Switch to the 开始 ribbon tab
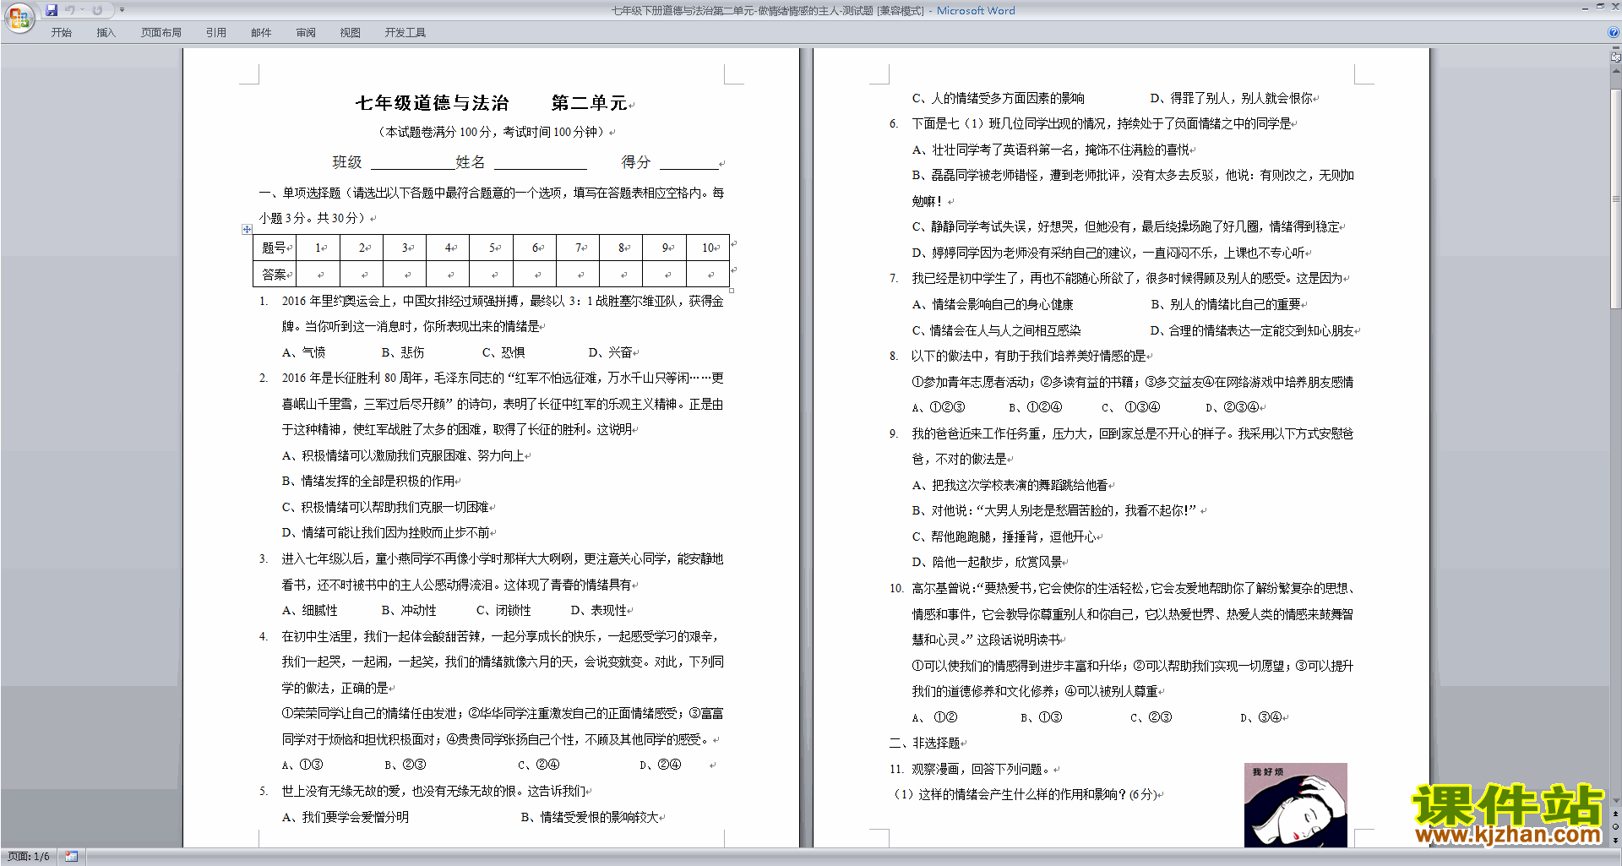1622x866 pixels. click(62, 33)
